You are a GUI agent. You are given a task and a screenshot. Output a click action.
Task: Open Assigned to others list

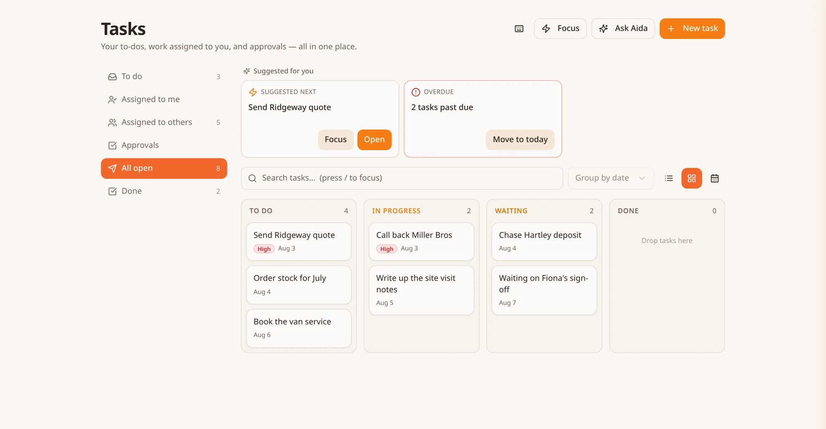pos(164,123)
